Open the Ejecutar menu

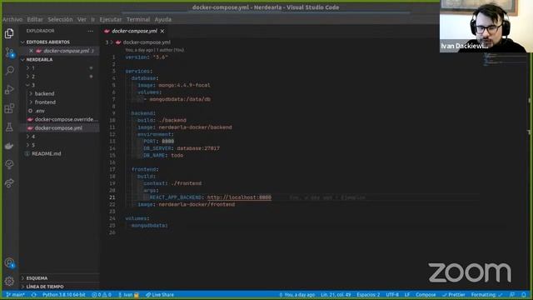[111, 19]
